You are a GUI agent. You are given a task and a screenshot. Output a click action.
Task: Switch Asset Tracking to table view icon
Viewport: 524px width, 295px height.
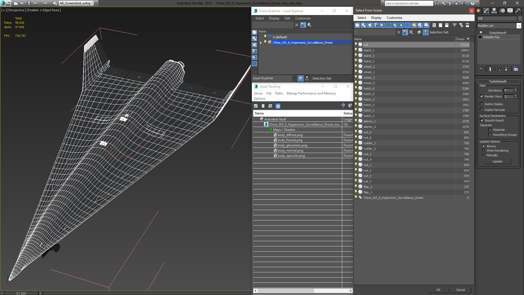[x=278, y=106]
